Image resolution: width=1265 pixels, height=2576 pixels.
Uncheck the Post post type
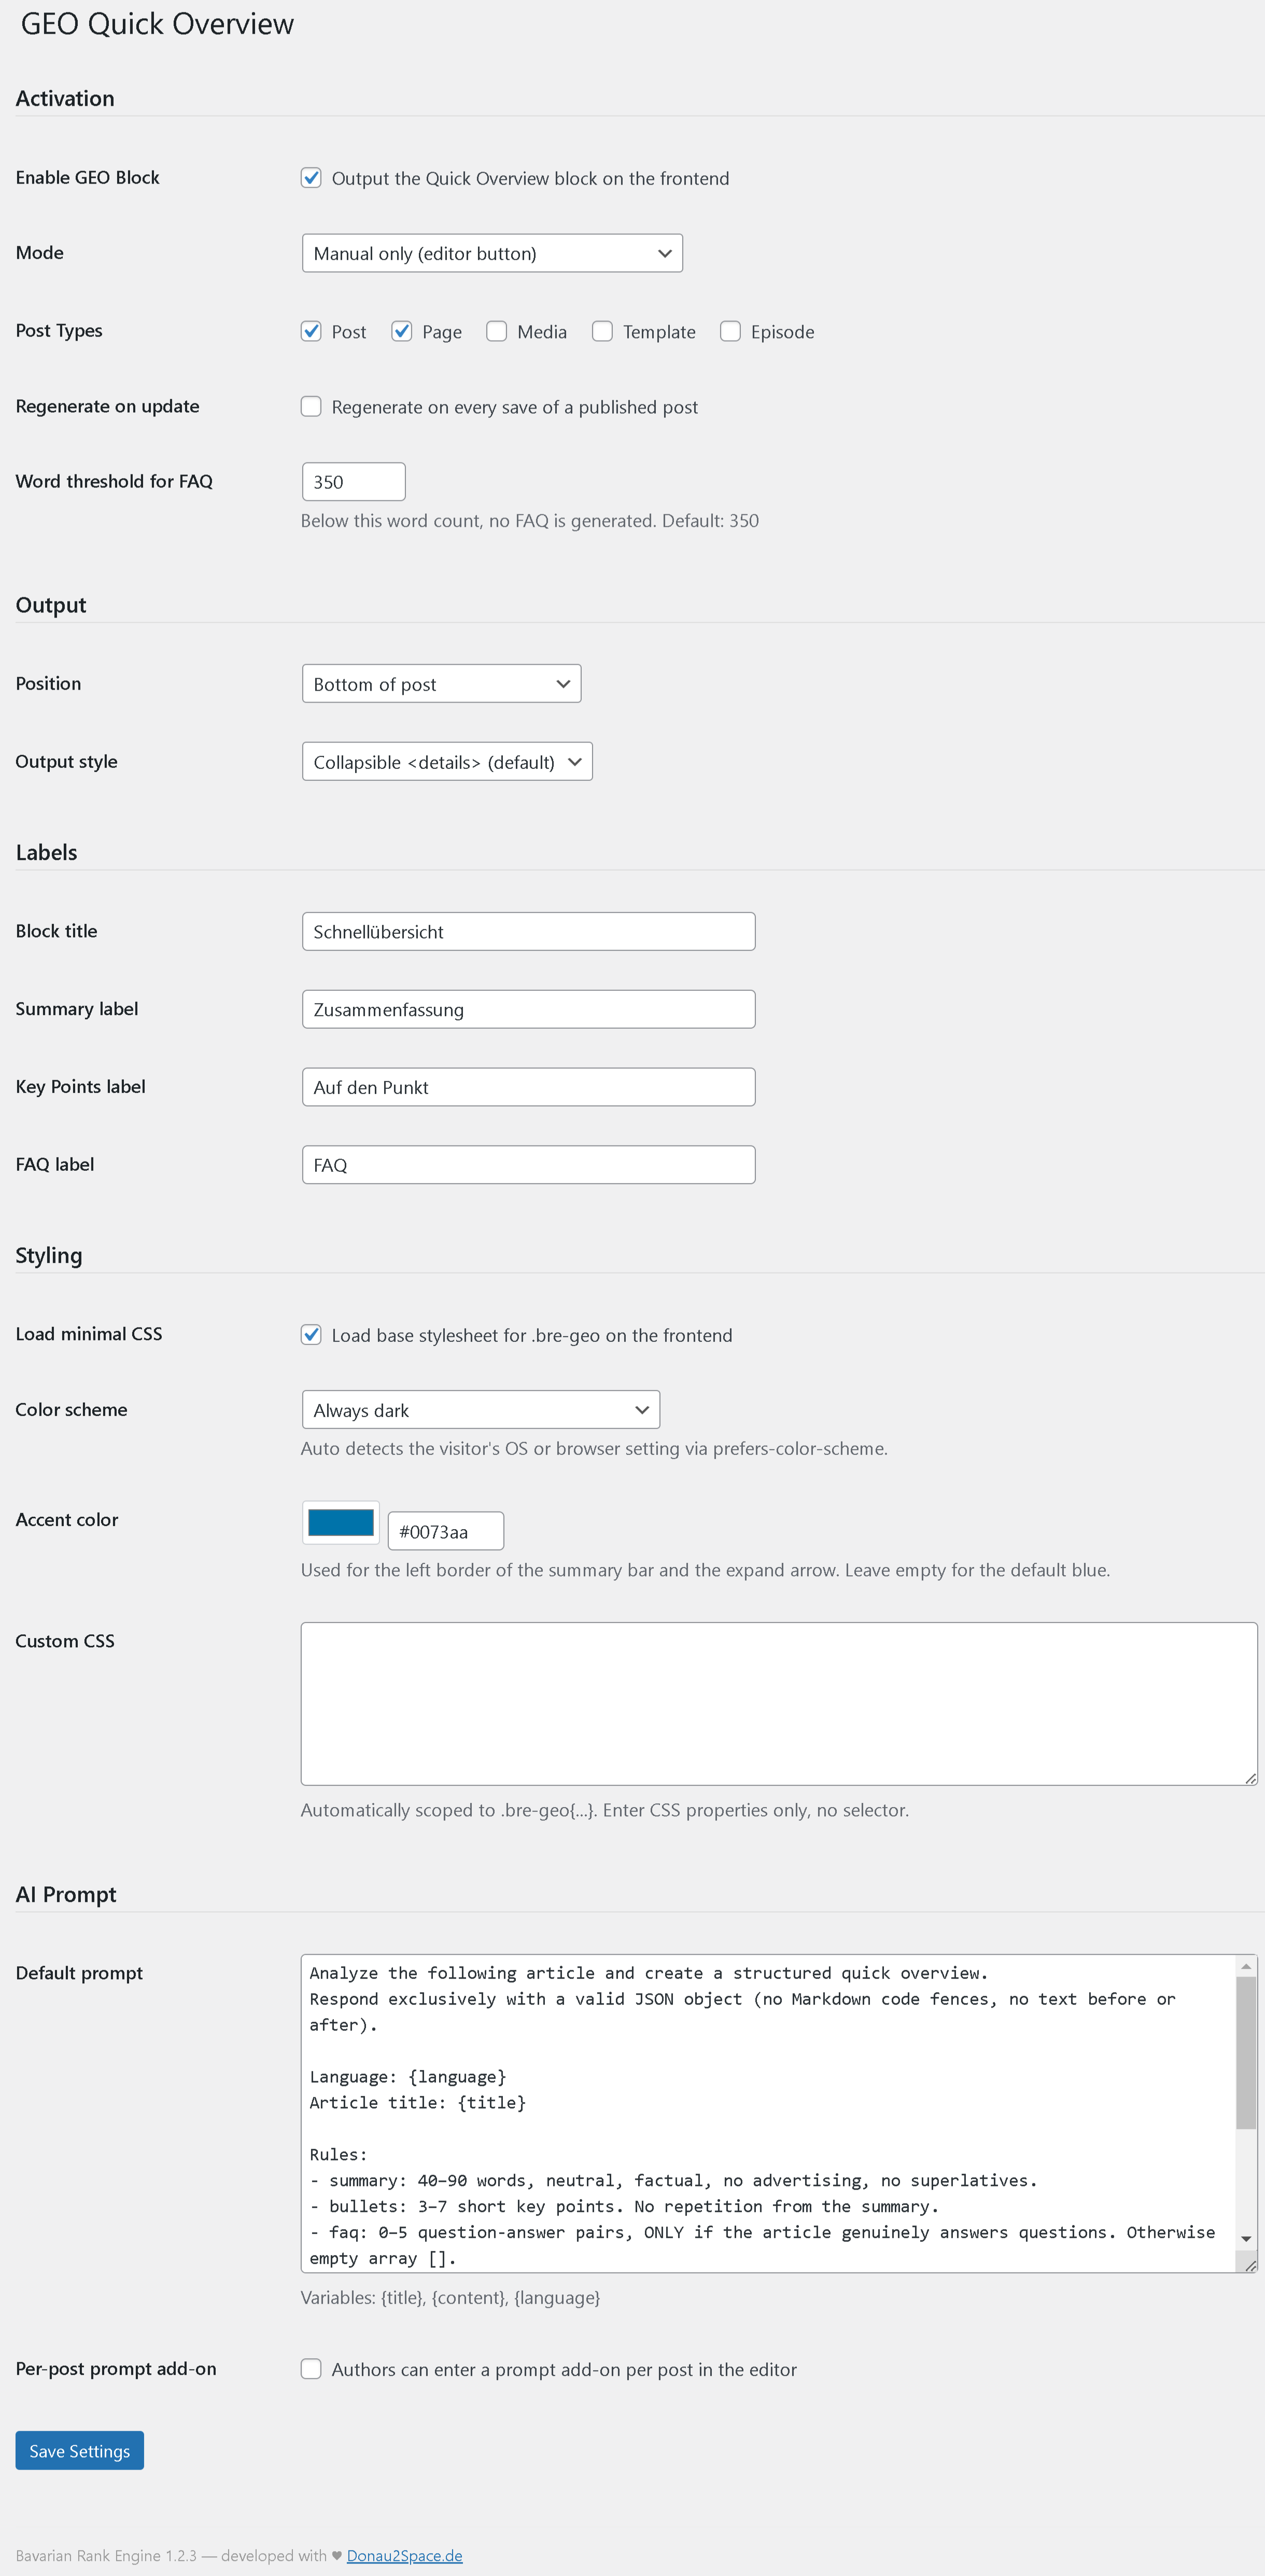pyautogui.click(x=311, y=331)
